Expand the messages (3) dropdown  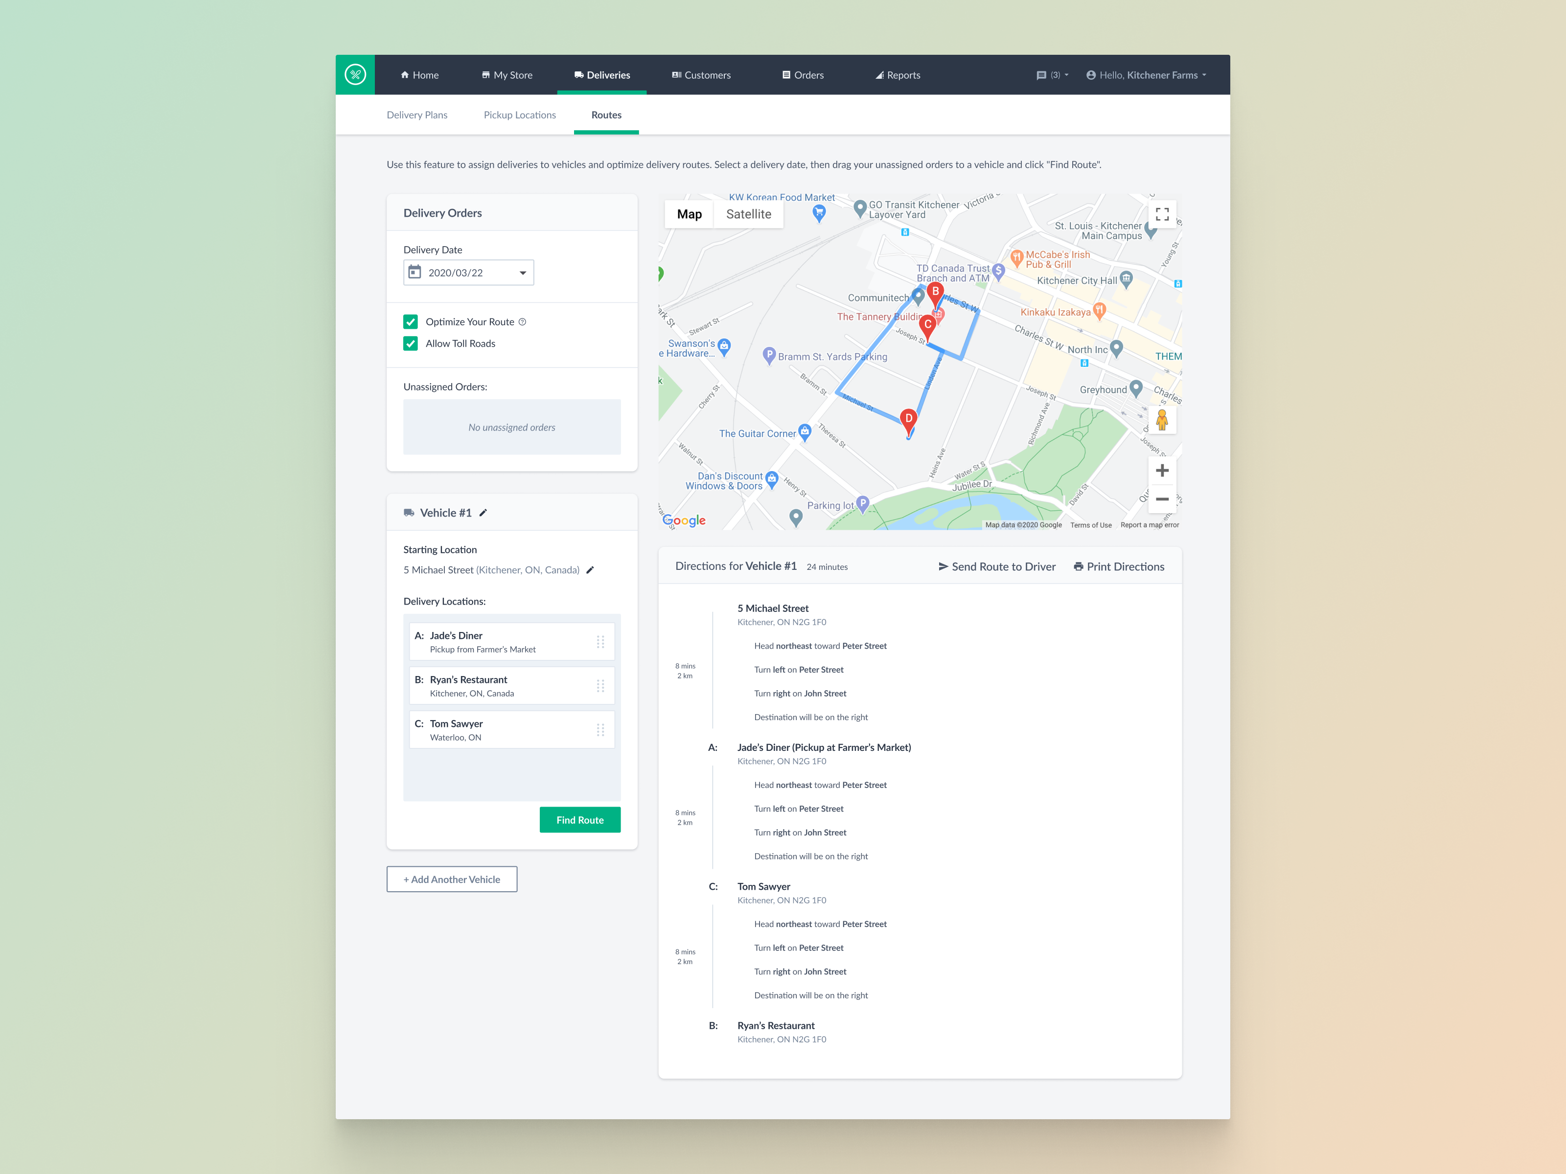pyautogui.click(x=1053, y=75)
